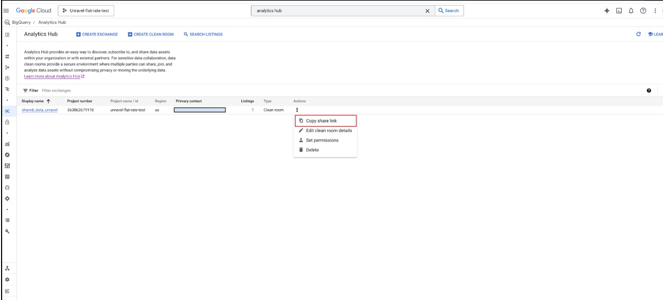Viewport: 663px width, 300px height.
Task: Select the lock icon in left sidebar
Action: (x=7, y=122)
